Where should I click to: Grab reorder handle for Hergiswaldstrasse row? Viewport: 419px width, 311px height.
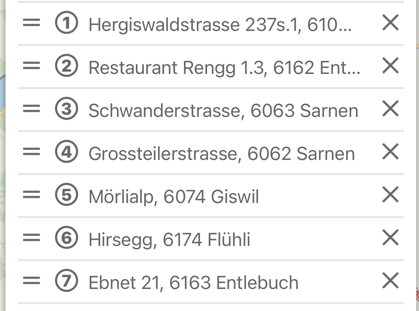coord(31,23)
